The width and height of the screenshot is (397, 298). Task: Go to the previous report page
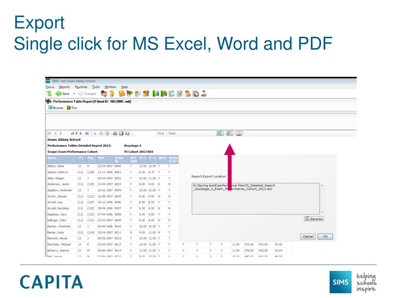(x=55, y=133)
